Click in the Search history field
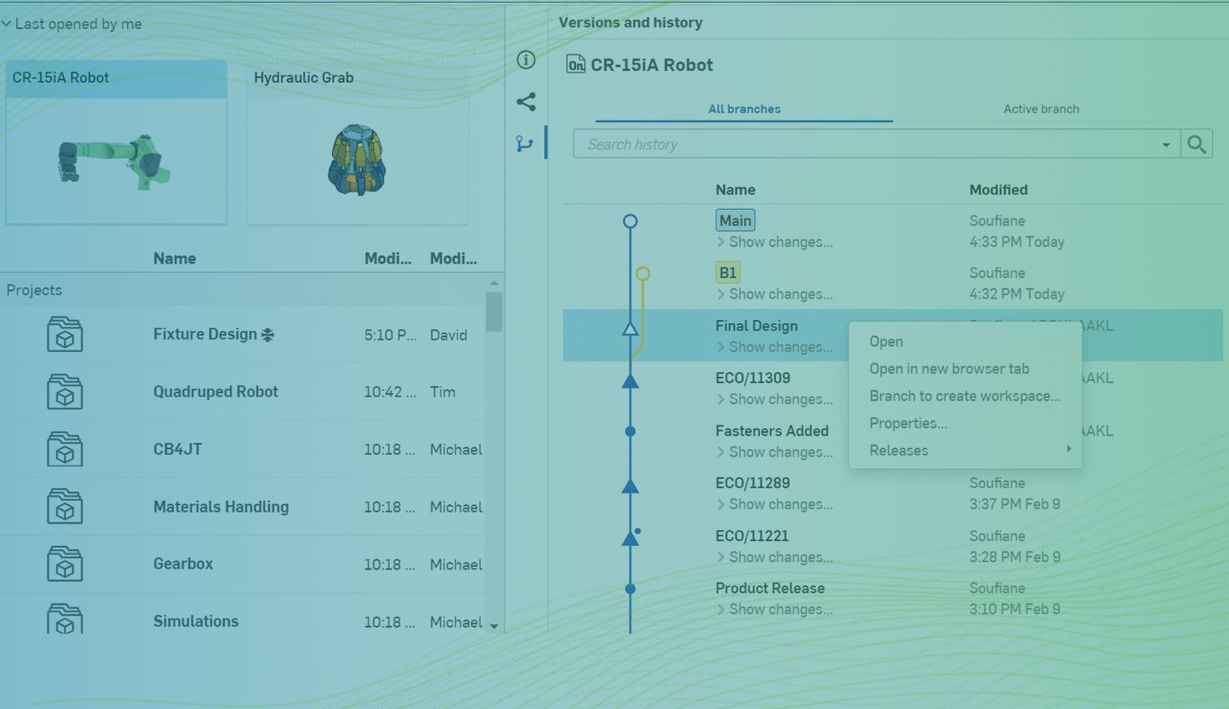 click(869, 145)
